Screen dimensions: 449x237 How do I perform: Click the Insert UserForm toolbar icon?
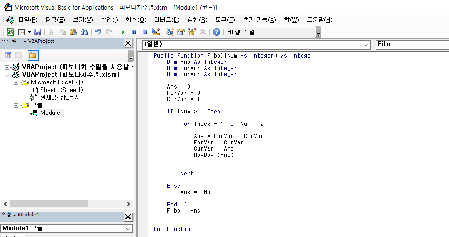21,32
